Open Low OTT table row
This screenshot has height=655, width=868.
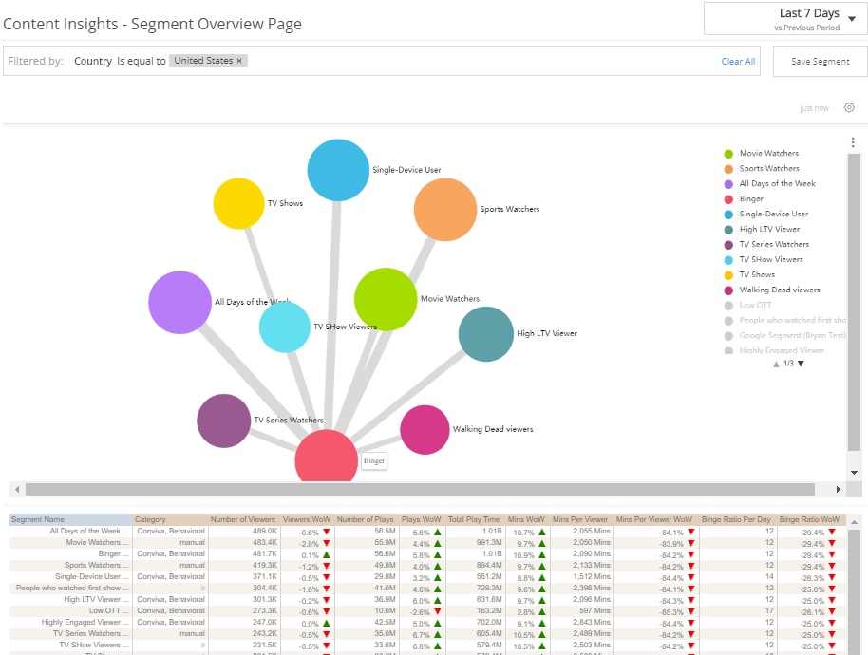pyautogui.click(x=427, y=610)
